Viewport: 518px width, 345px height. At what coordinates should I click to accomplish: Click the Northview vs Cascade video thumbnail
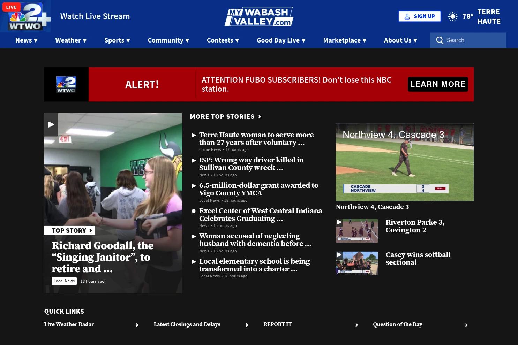[x=405, y=162]
